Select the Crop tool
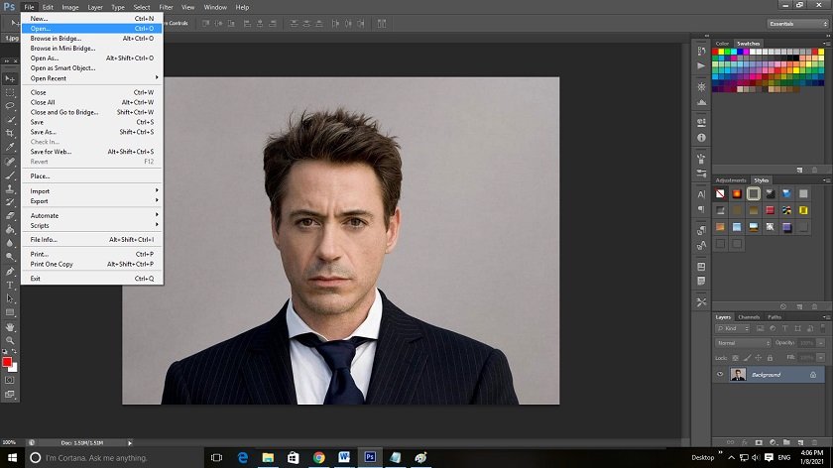The height and width of the screenshot is (468, 833). (10, 133)
